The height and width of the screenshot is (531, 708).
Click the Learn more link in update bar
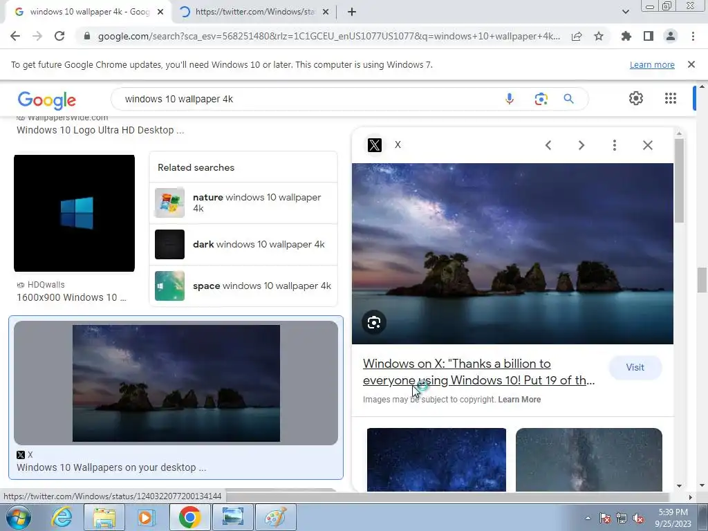652,64
